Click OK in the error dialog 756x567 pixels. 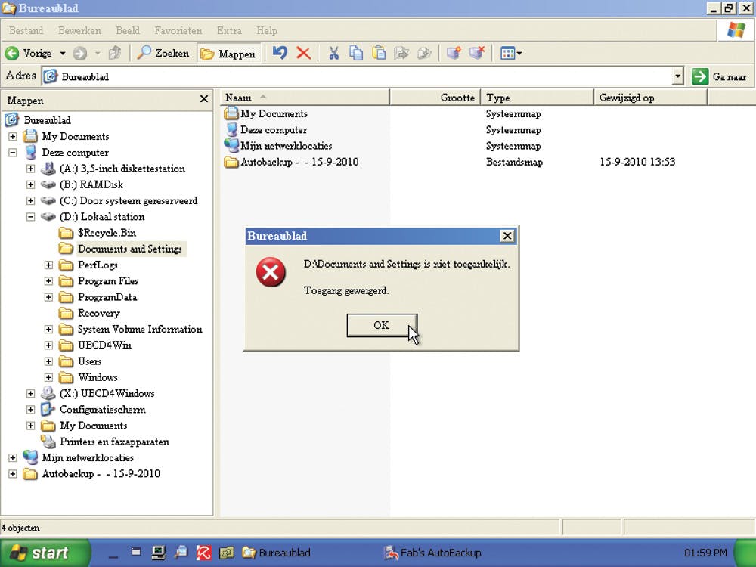(x=382, y=325)
